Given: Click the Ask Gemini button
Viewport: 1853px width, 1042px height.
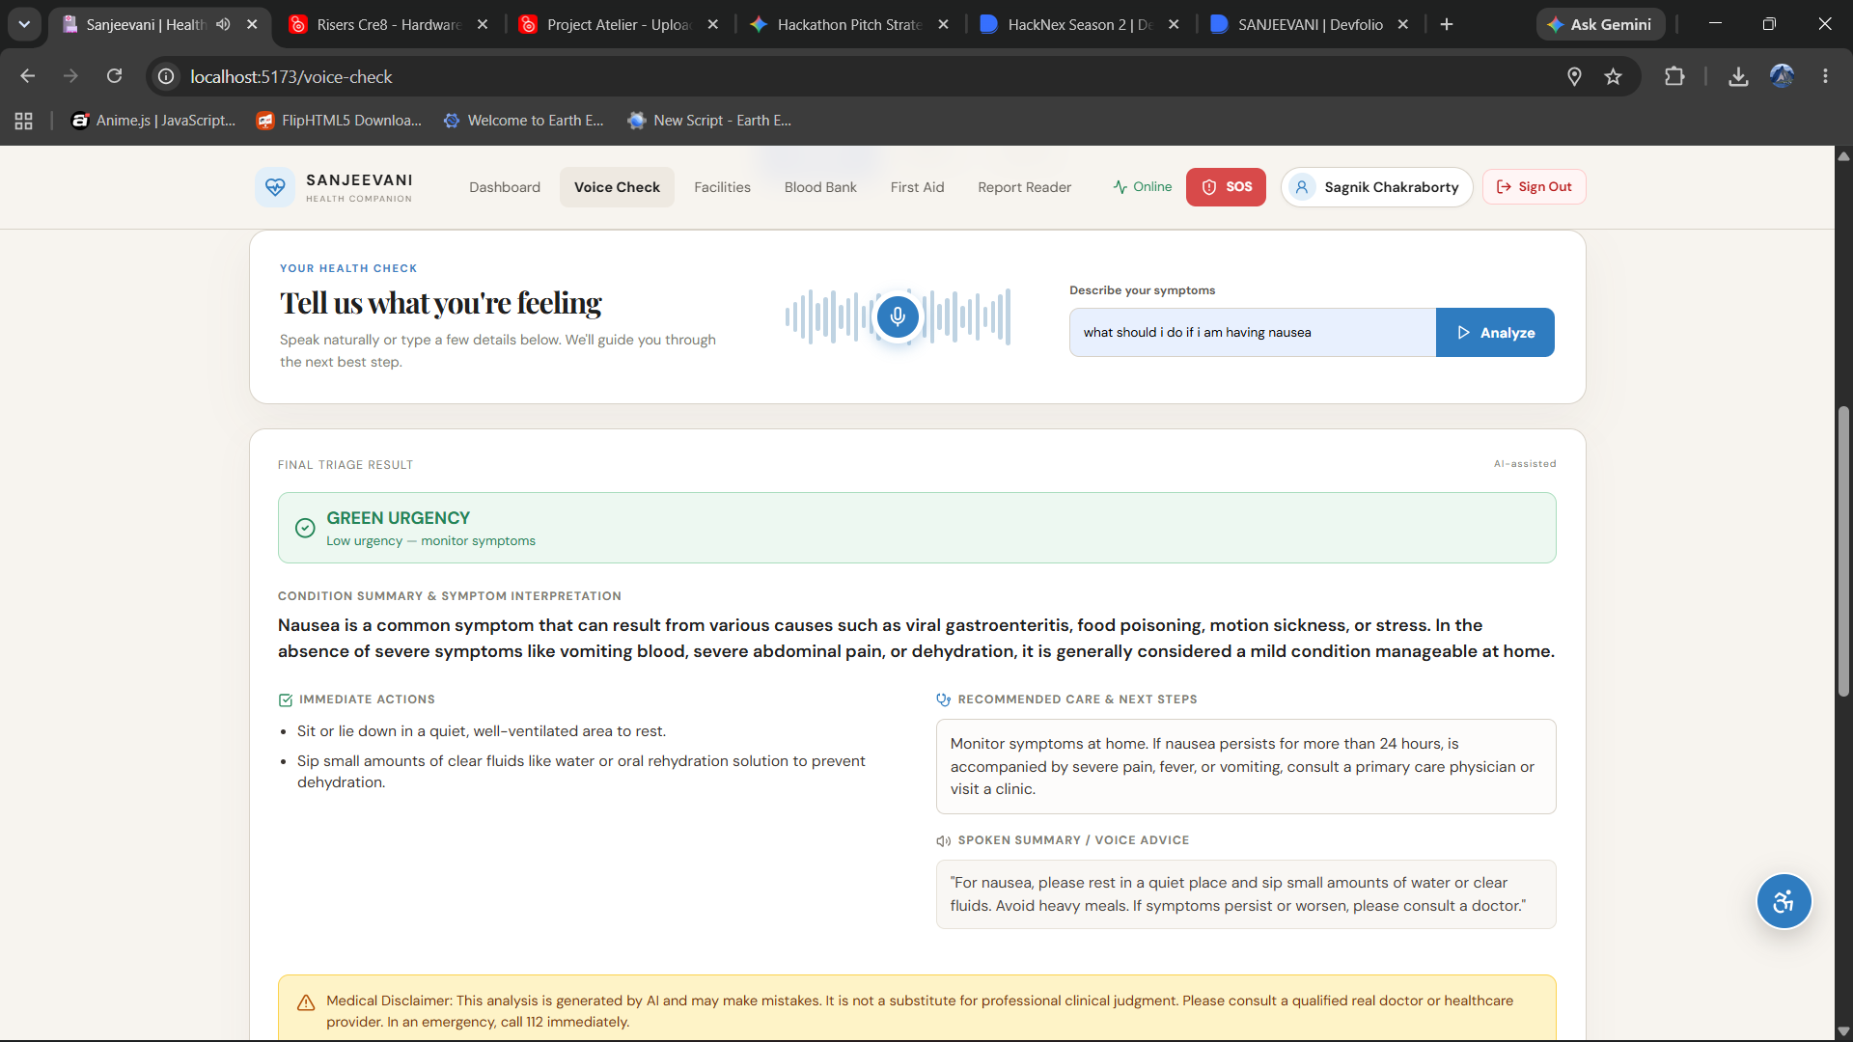Looking at the screenshot, I should pyautogui.click(x=1600, y=24).
